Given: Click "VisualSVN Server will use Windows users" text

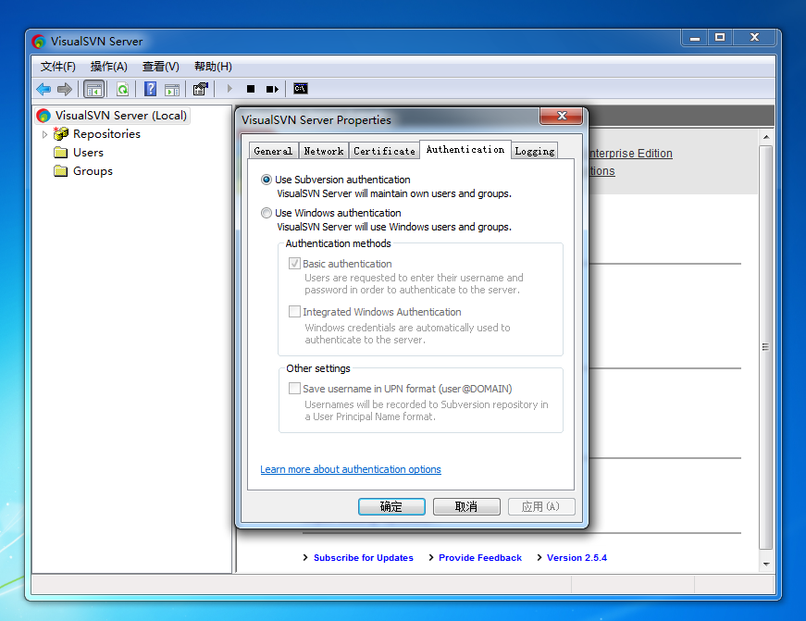Looking at the screenshot, I should [394, 228].
